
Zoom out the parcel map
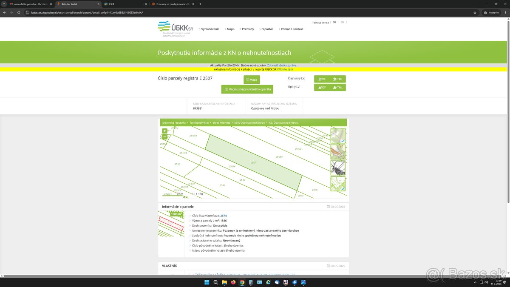(165, 137)
